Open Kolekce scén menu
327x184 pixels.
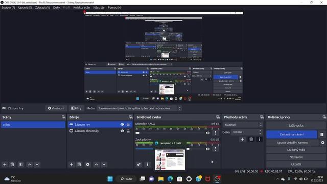(82, 8)
